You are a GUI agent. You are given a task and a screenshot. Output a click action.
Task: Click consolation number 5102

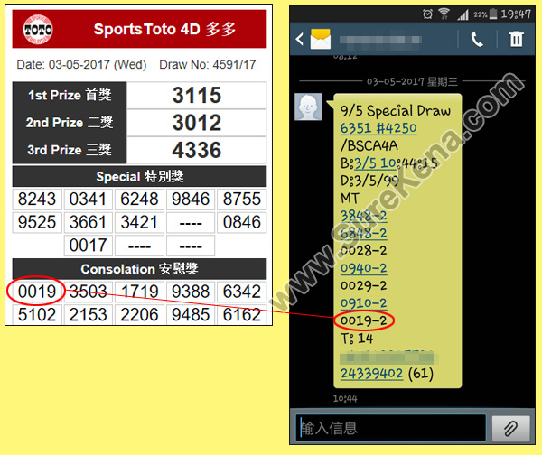37,315
